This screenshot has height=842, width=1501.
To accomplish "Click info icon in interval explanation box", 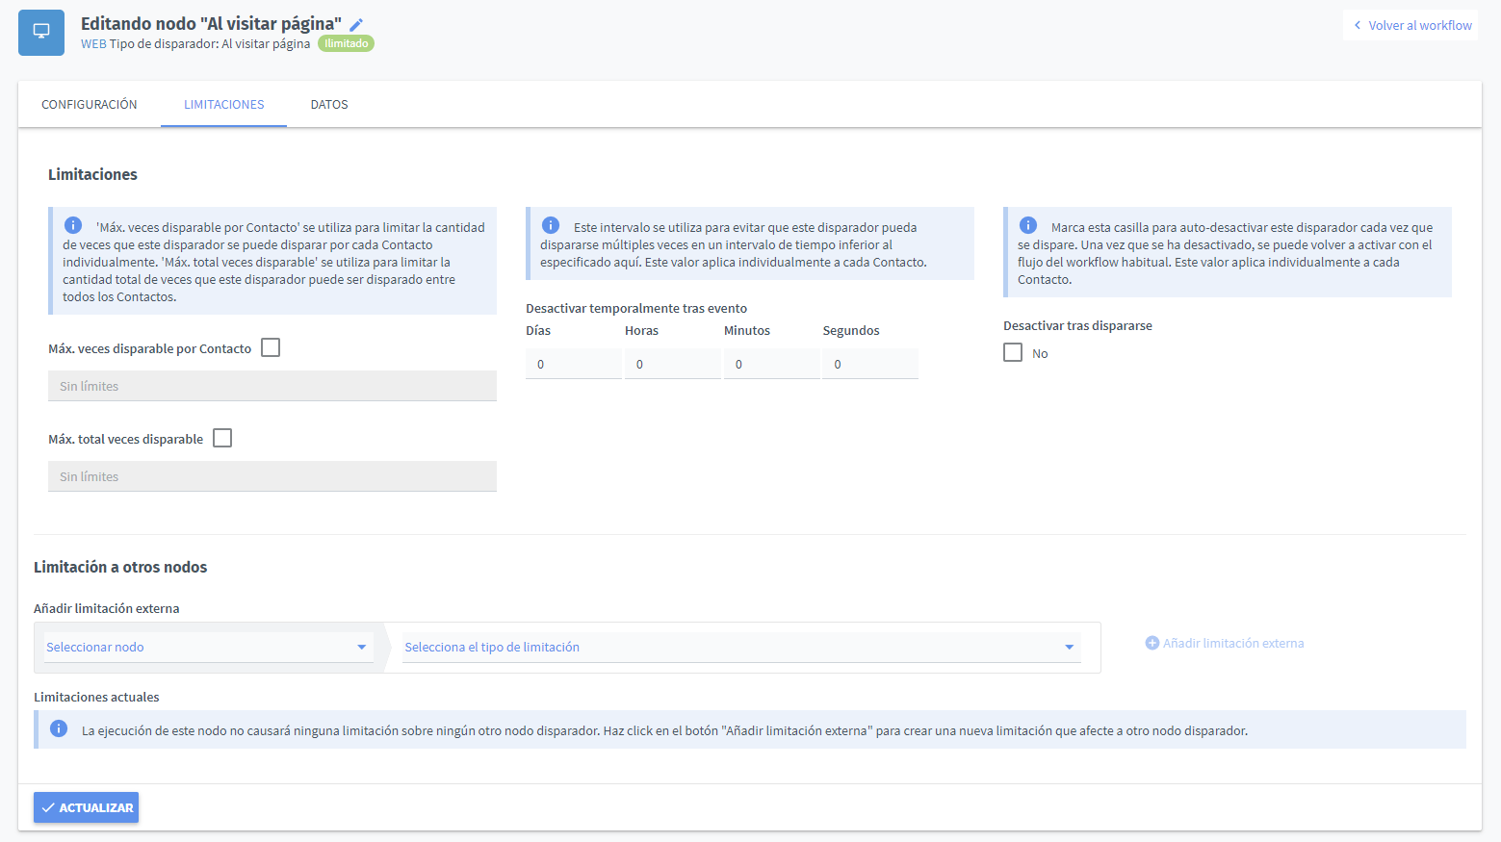I will 551,225.
